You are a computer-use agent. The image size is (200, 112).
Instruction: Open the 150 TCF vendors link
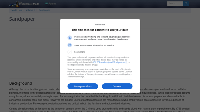pos(110,62)
